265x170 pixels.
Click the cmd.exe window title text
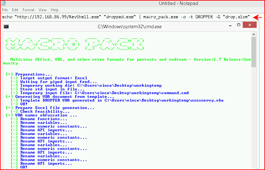pyautogui.click(x=130, y=27)
